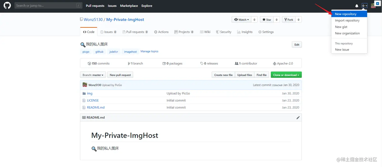Screen dimensions: 382x167
Task: Open the img folder name link
Action: click(x=90, y=93)
